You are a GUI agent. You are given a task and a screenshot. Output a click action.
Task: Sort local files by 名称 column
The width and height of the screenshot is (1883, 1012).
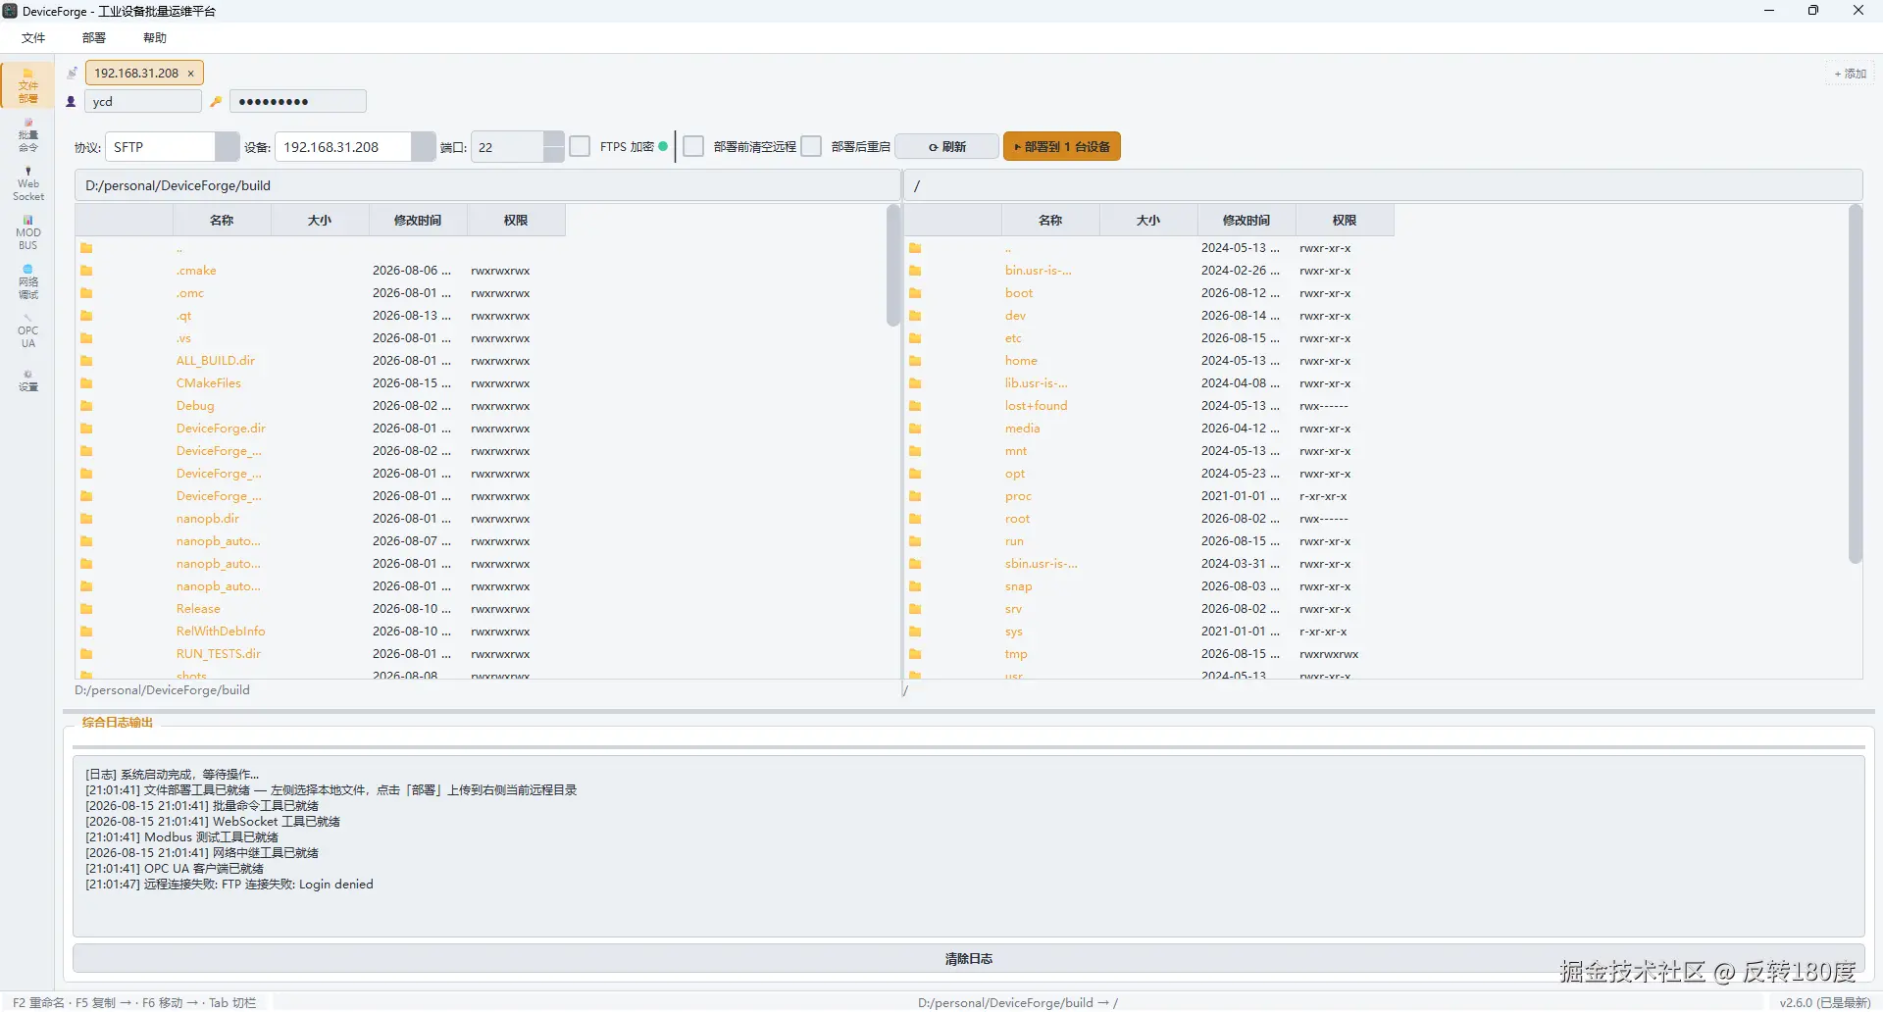pos(222,221)
